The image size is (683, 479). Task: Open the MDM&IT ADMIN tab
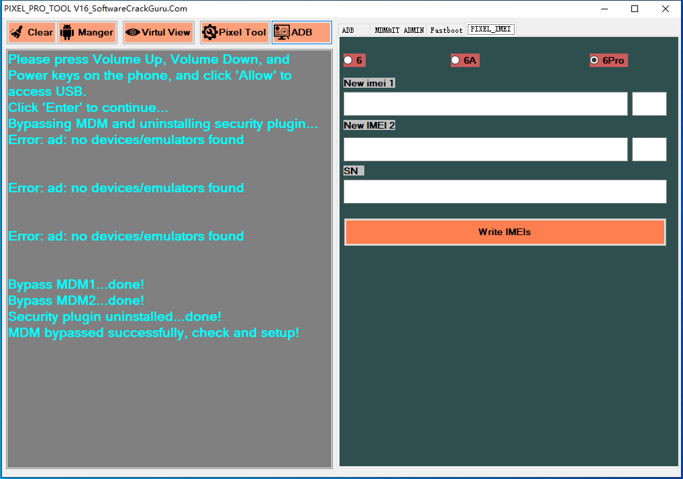[x=399, y=30]
